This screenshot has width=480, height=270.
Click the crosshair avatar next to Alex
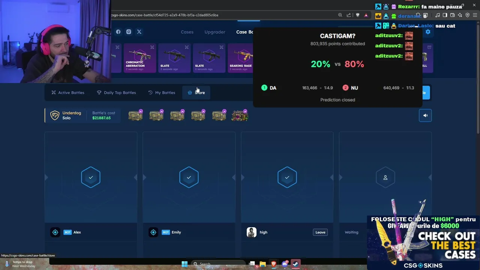click(x=55, y=232)
